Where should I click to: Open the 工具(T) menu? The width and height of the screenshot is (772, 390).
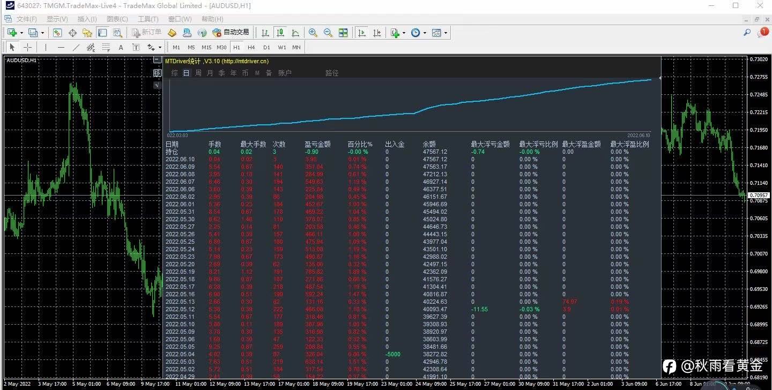point(148,19)
